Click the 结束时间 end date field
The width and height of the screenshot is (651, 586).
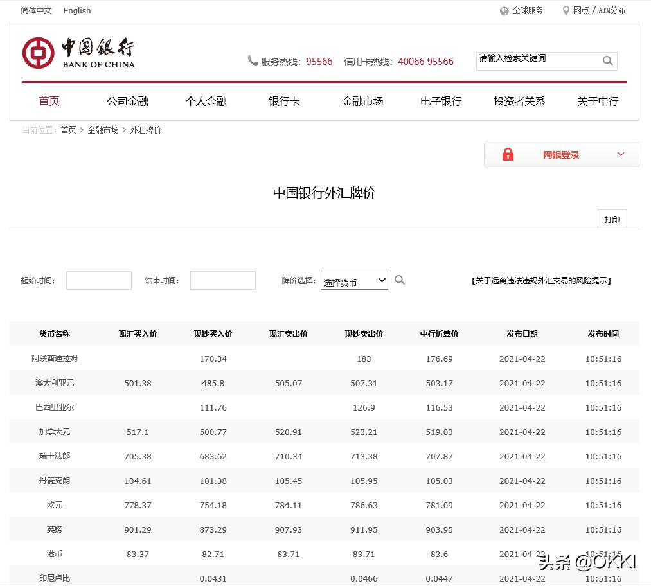click(222, 280)
